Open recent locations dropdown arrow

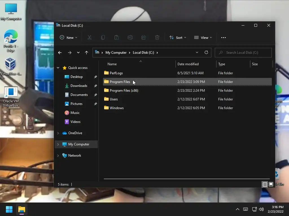pos(78,53)
